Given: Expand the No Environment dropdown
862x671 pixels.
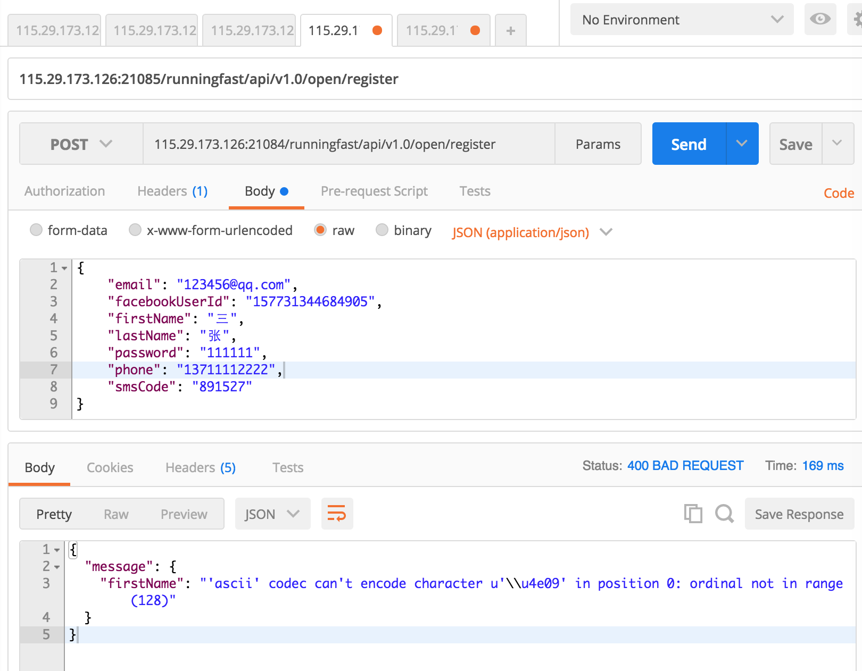Looking at the screenshot, I should pyautogui.click(x=682, y=20).
